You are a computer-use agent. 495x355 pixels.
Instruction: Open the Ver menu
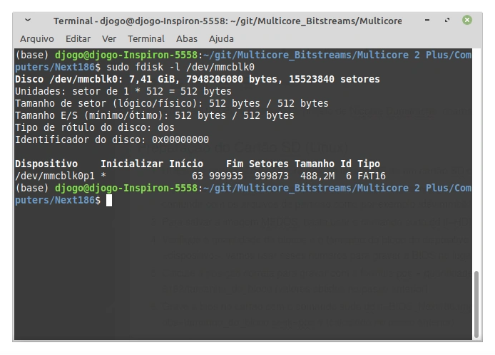109,38
